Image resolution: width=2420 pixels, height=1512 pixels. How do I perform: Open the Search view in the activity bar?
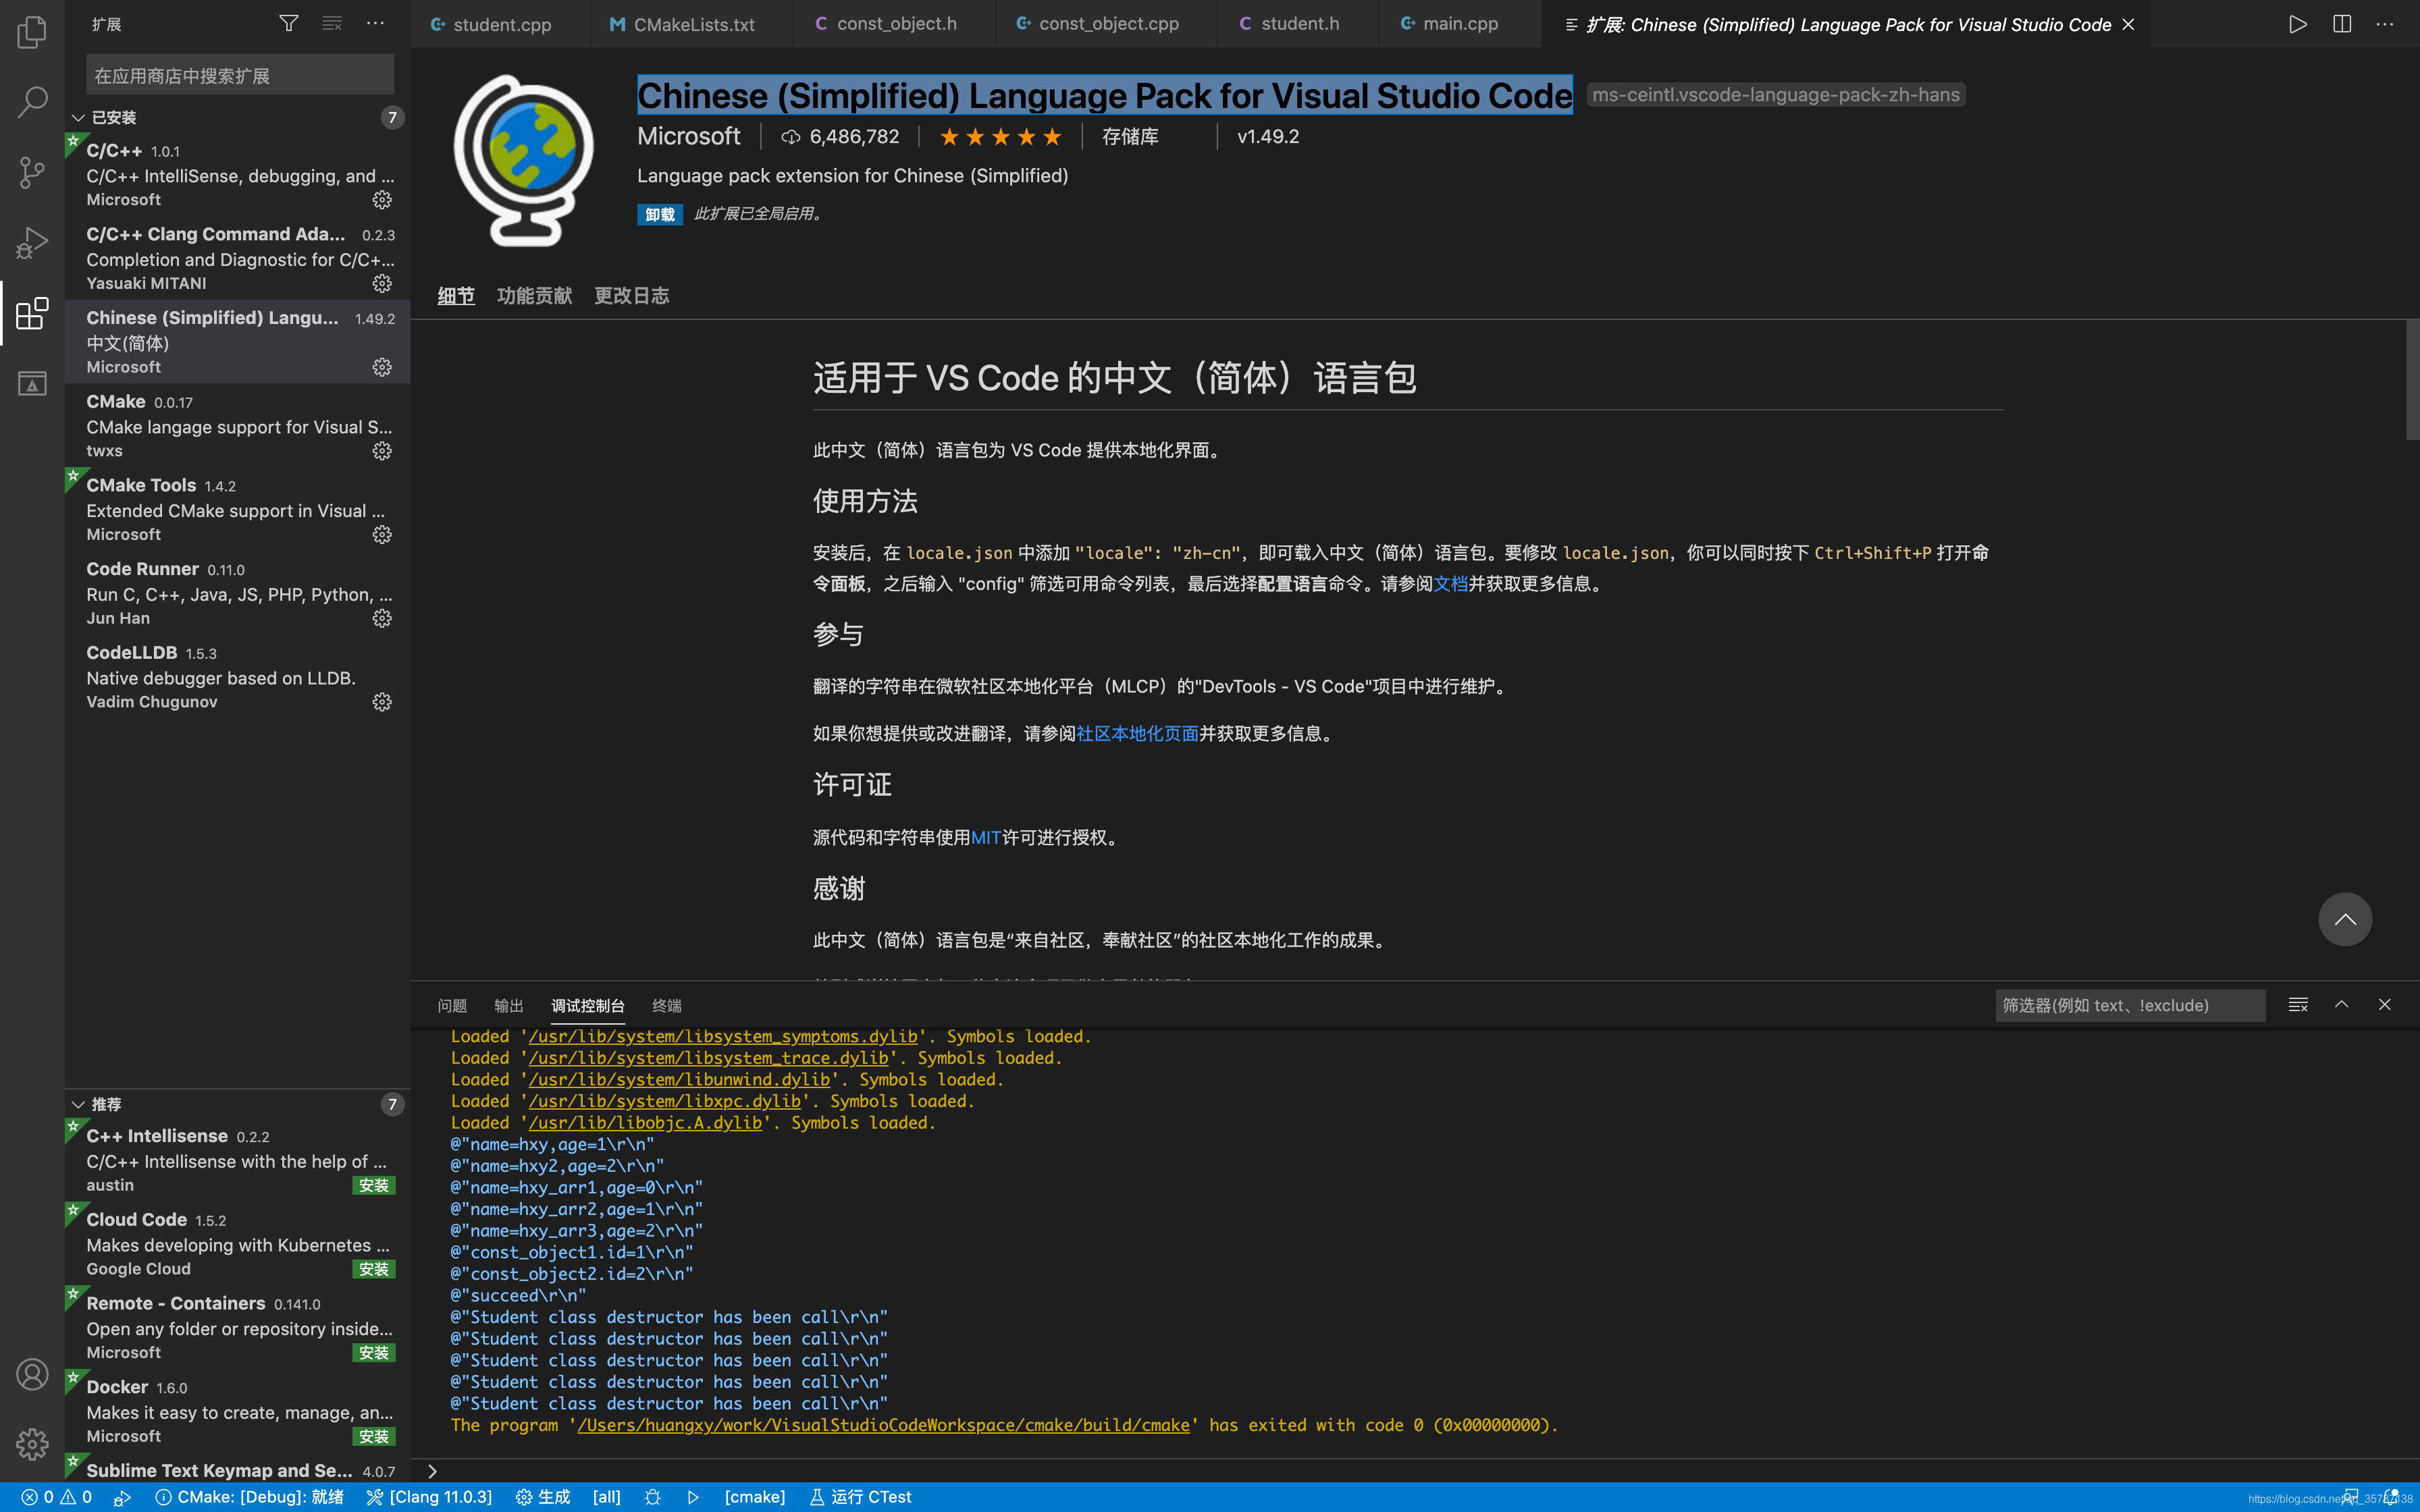(x=31, y=101)
